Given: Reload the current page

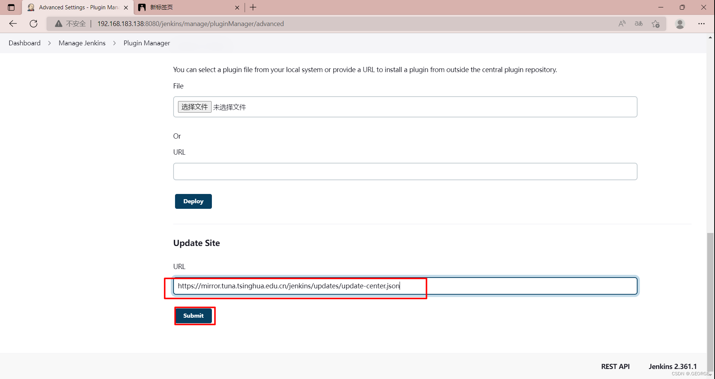Looking at the screenshot, I should (34, 24).
